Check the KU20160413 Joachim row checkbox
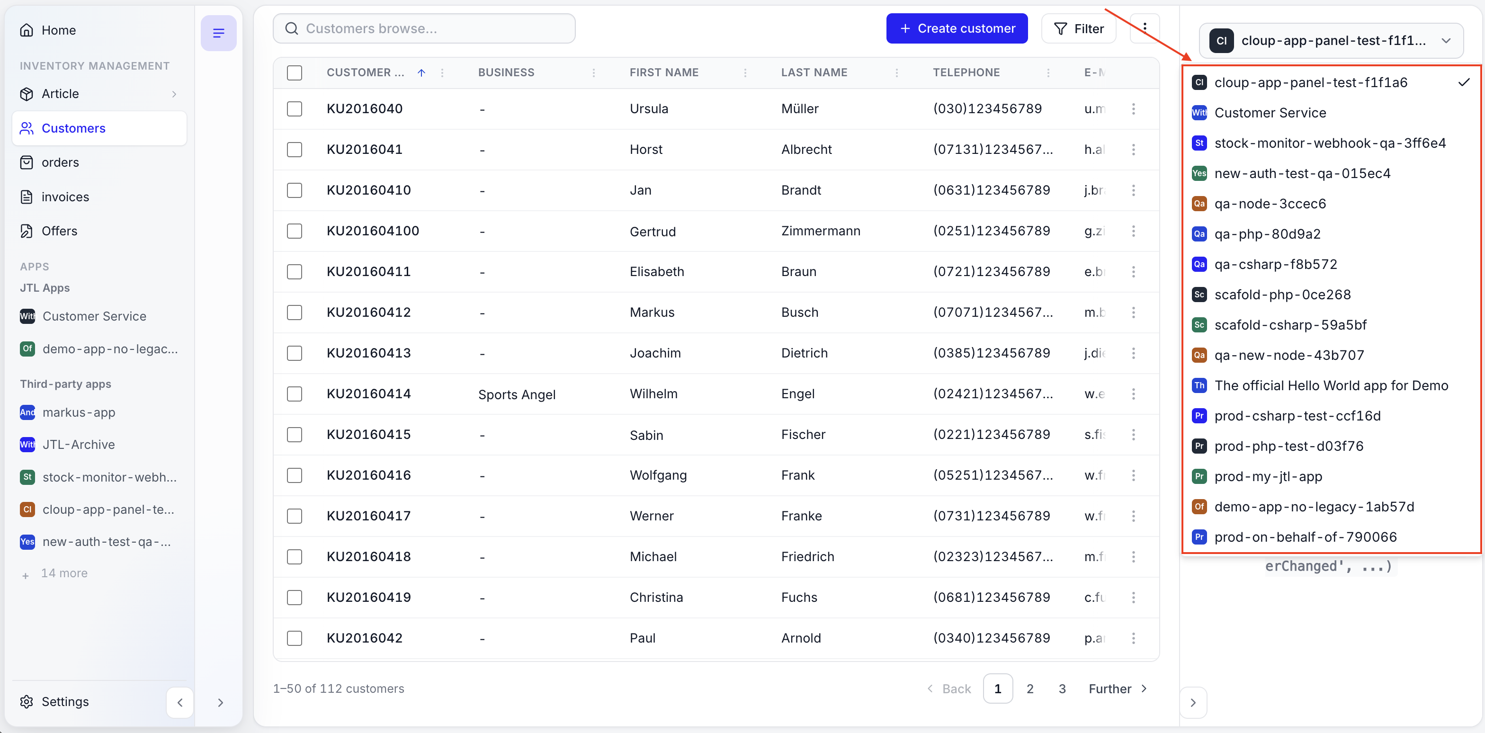The height and width of the screenshot is (733, 1485). [x=295, y=353]
